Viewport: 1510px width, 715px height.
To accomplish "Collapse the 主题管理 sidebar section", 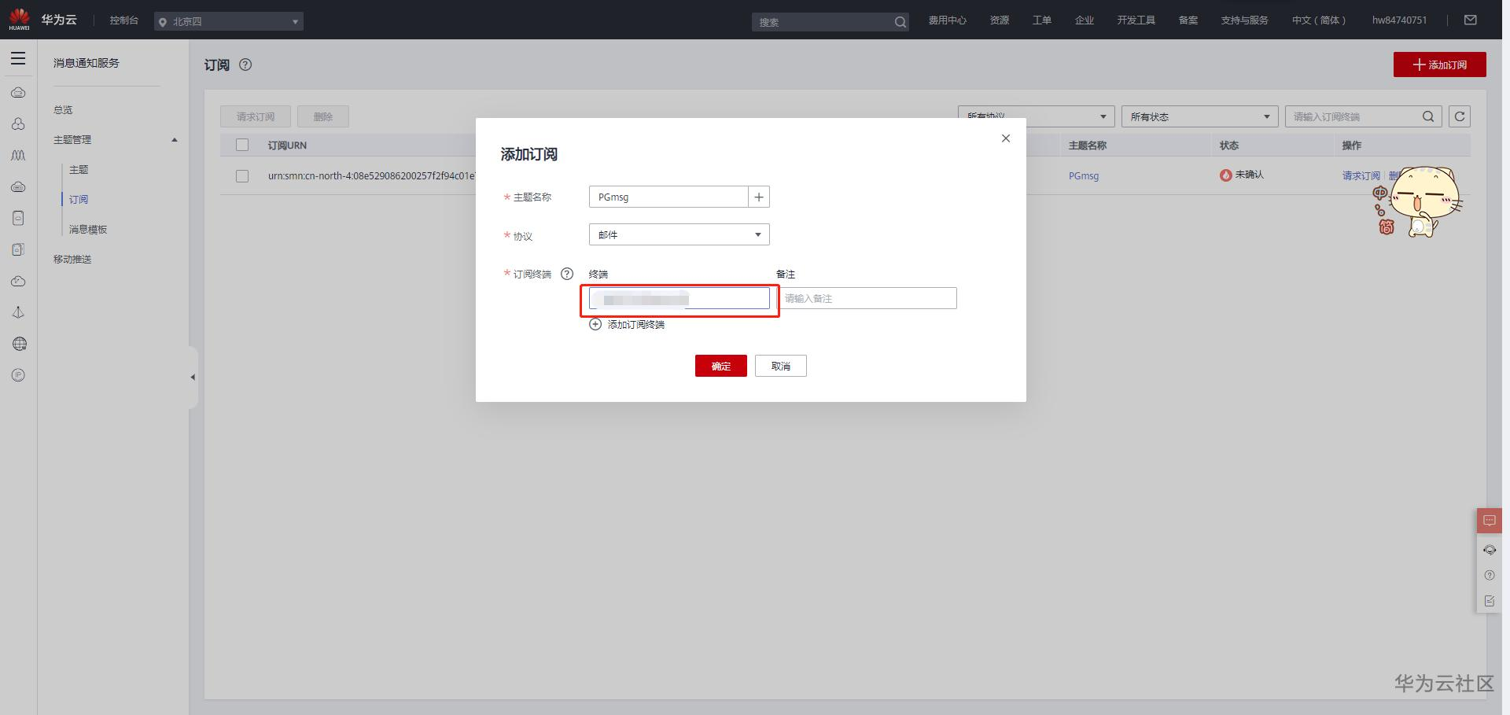I will point(175,140).
